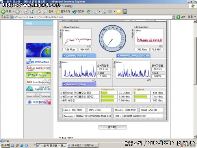Click the General Ping Test tab

coord(79,56)
